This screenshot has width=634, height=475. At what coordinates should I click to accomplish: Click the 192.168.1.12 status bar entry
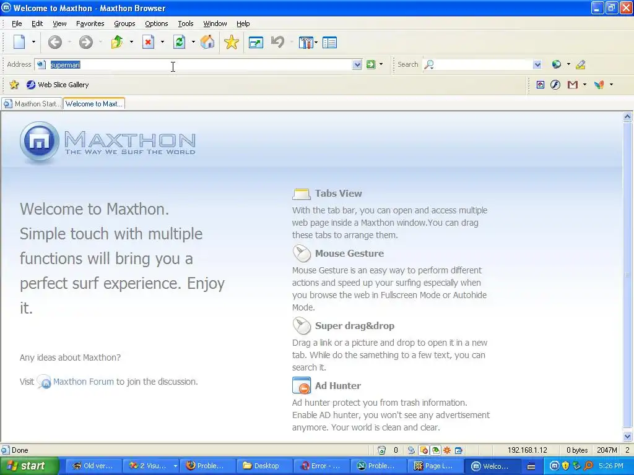tap(528, 450)
